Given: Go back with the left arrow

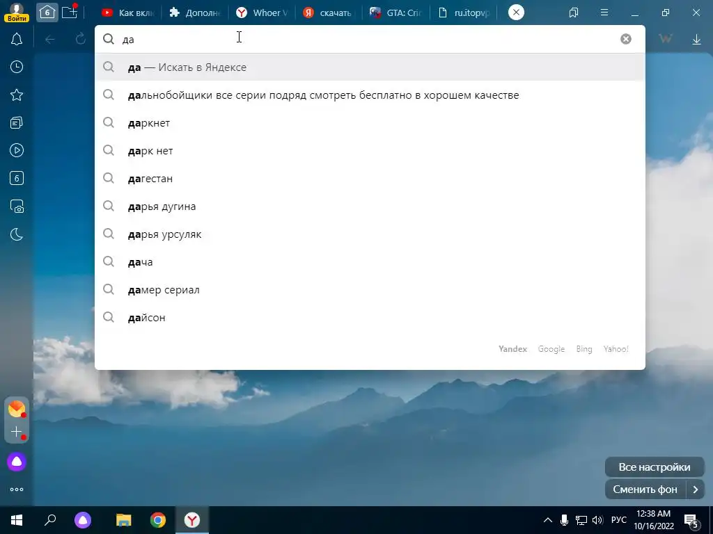Looking at the screenshot, I should pos(50,40).
